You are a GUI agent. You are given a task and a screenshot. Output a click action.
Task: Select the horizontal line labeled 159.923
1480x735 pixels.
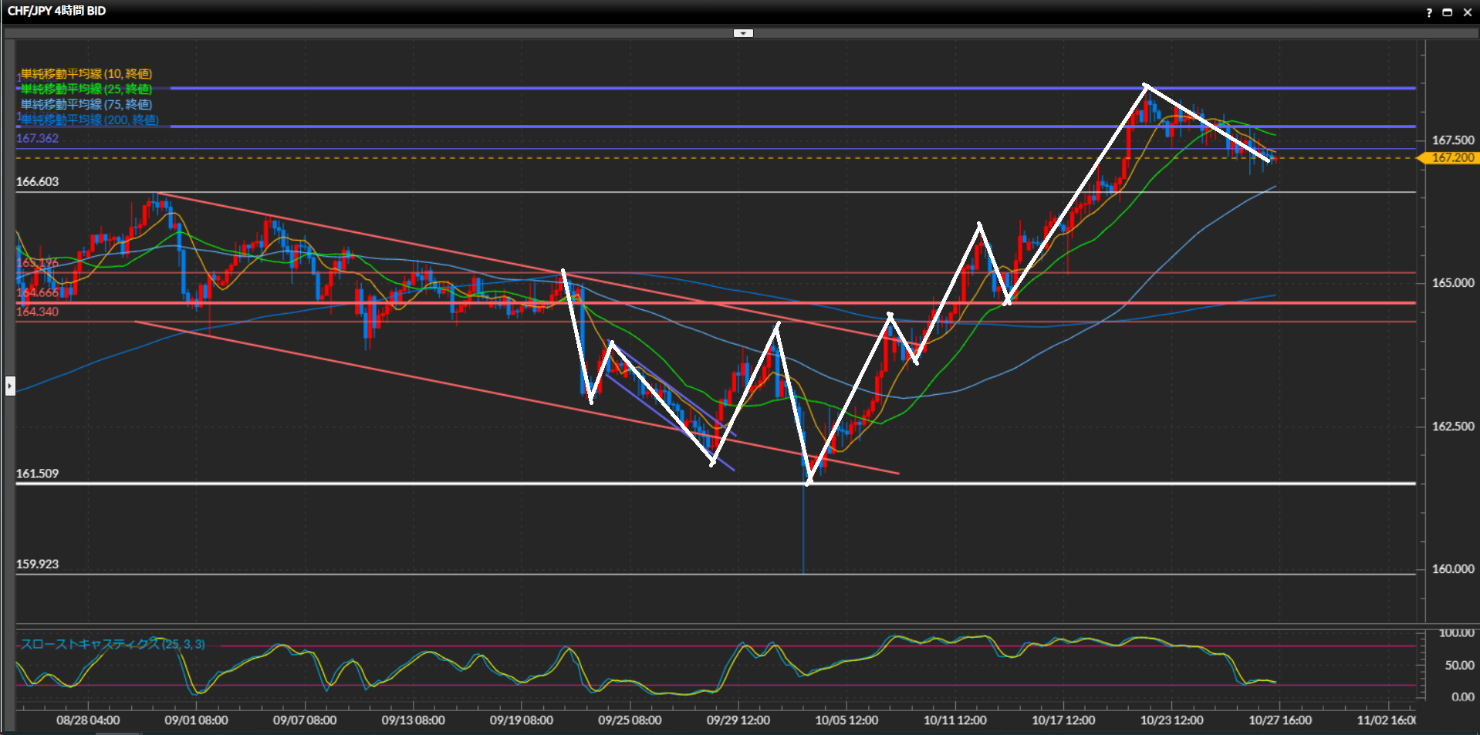(x=463, y=574)
